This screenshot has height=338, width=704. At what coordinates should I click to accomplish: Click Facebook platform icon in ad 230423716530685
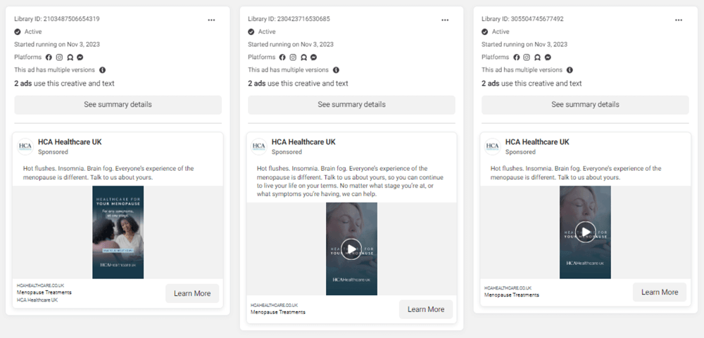click(x=282, y=58)
